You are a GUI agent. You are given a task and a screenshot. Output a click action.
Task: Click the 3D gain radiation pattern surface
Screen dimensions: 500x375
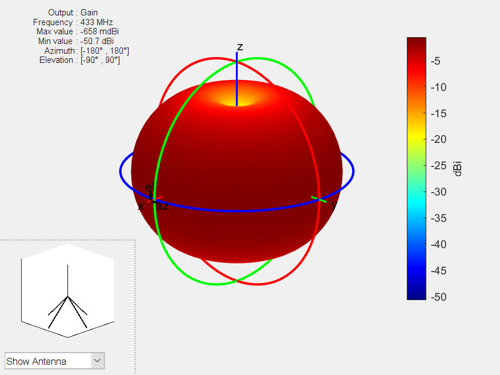click(237, 172)
